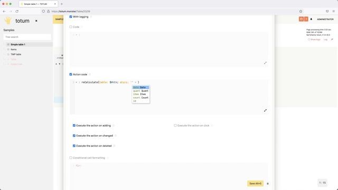
Task: Pick the Count autocomplete suggestion
Action: point(141,98)
